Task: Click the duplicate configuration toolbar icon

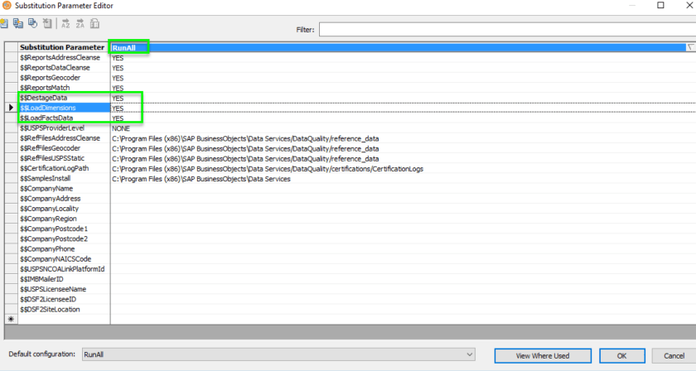Action: pyautogui.click(x=17, y=25)
